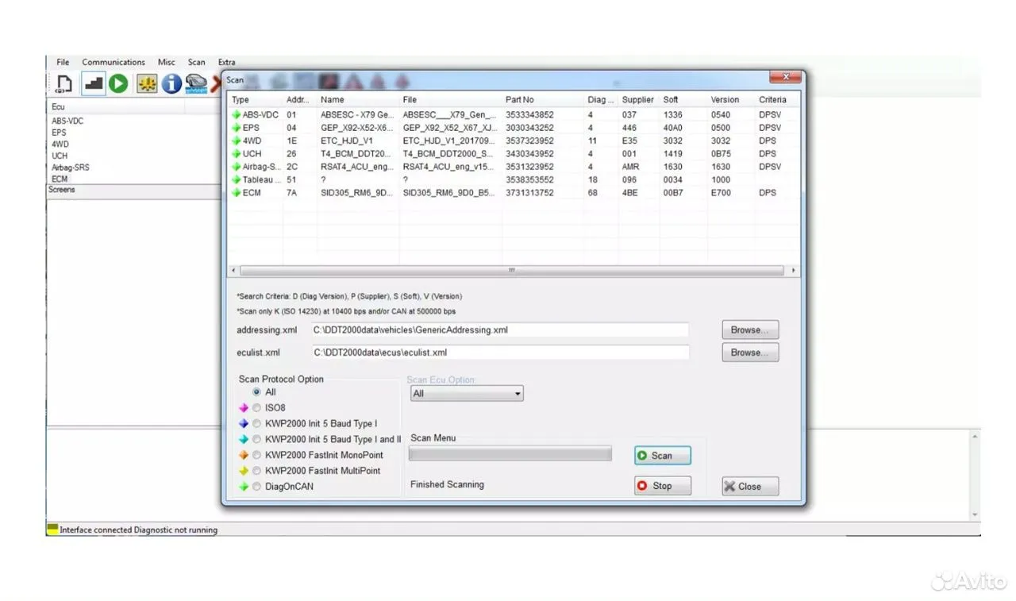Open the Communications menu
The height and width of the screenshot is (601, 1016).
click(x=114, y=62)
